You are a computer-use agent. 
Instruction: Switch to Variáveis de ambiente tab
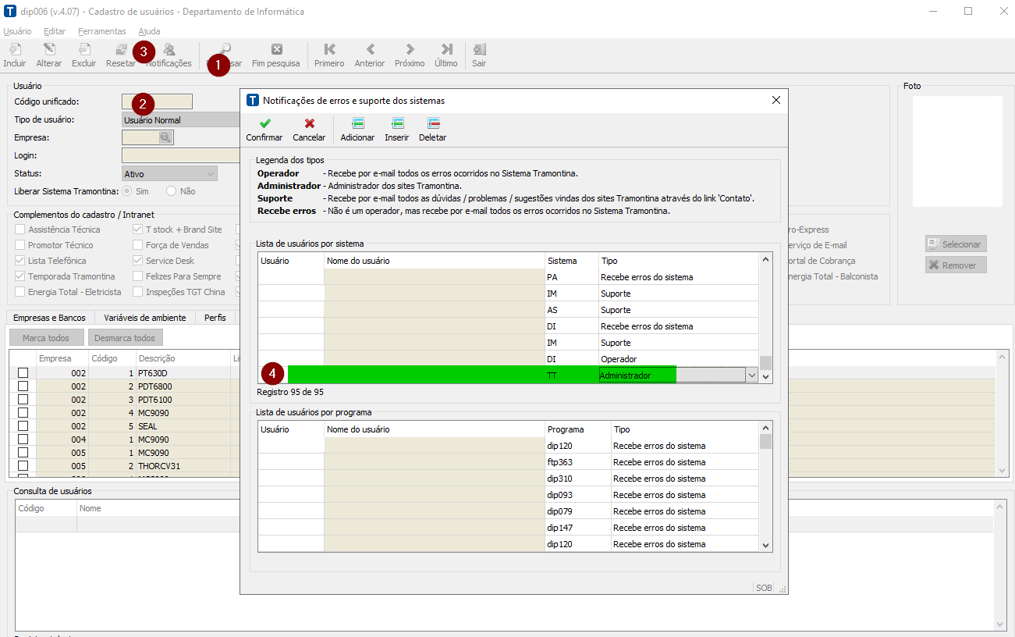[x=144, y=318]
